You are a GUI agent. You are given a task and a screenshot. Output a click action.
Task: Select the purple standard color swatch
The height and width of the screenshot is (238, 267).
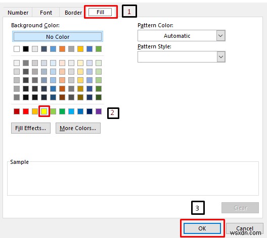click(x=99, y=111)
